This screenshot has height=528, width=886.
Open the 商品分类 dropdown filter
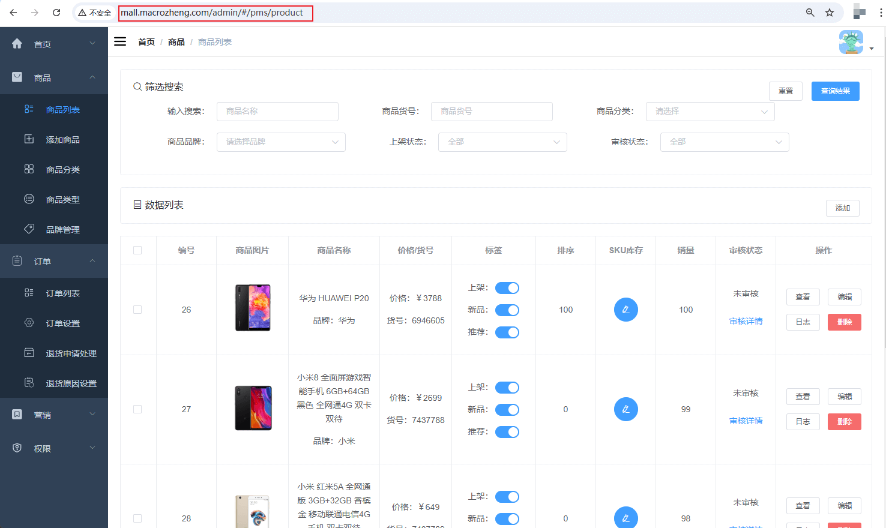710,112
